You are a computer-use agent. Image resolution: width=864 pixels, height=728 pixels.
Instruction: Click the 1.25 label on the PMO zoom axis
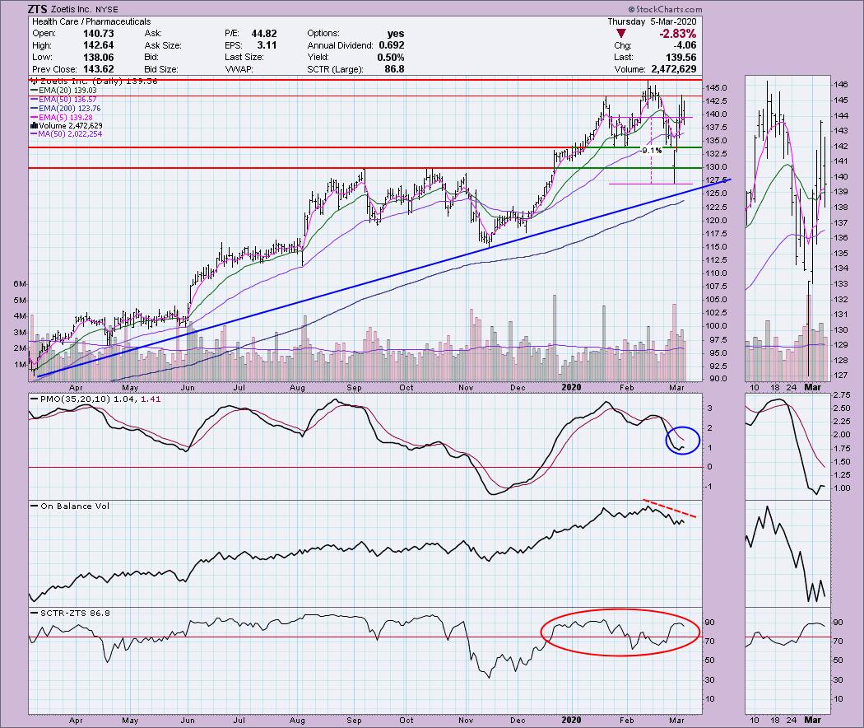point(843,475)
